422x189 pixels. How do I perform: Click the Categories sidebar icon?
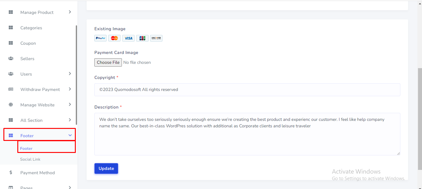tap(11, 28)
